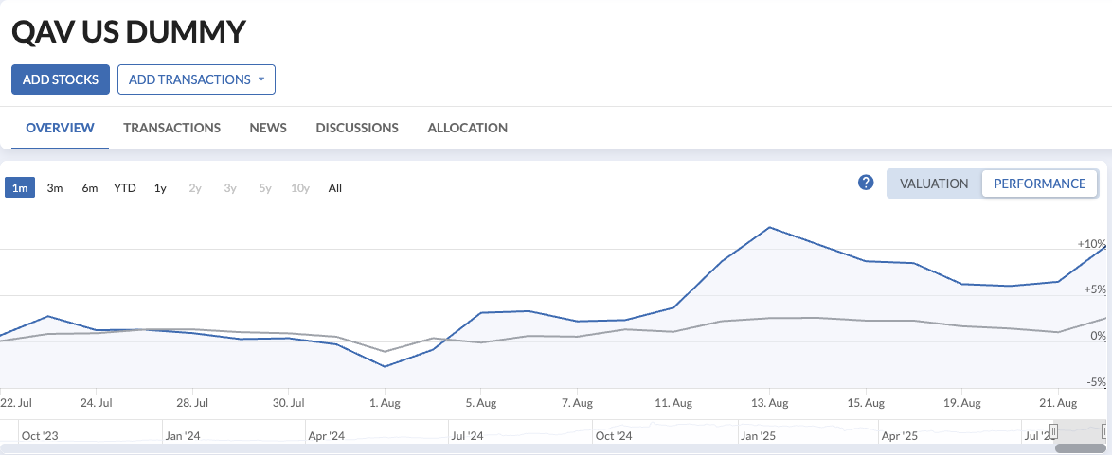Click the ADD STOCKS button

[61, 79]
